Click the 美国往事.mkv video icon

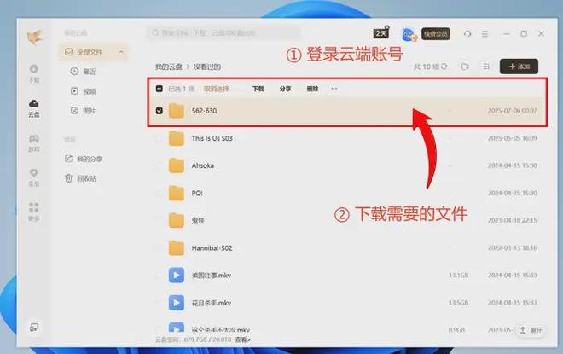coord(177,276)
